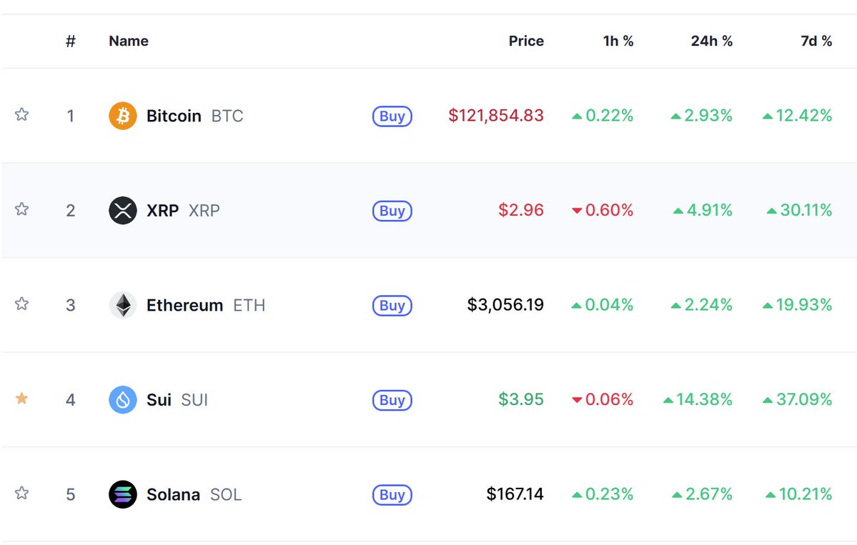Image resolution: width=857 pixels, height=545 pixels.
Task: Sort by the 24h % column
Action: pos(711,41)
